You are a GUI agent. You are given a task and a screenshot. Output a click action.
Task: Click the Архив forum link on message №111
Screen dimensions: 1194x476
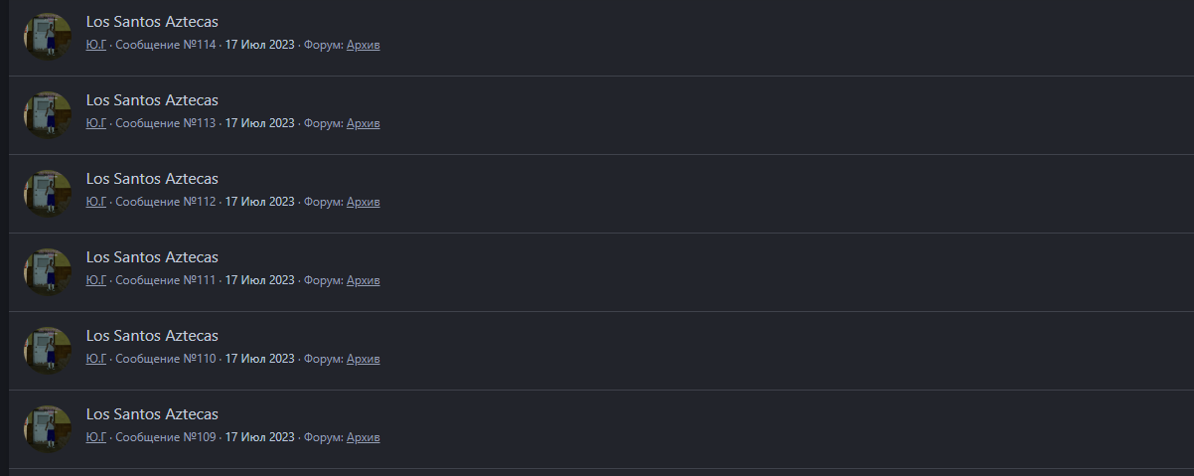pyautogui.click(x=363, y=280)
